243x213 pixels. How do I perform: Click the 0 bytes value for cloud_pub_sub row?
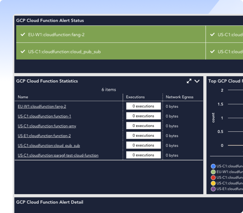tap(172, 146)
